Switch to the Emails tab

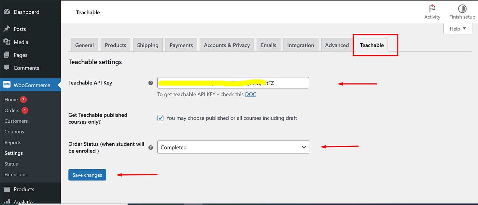tap(268, 45)
